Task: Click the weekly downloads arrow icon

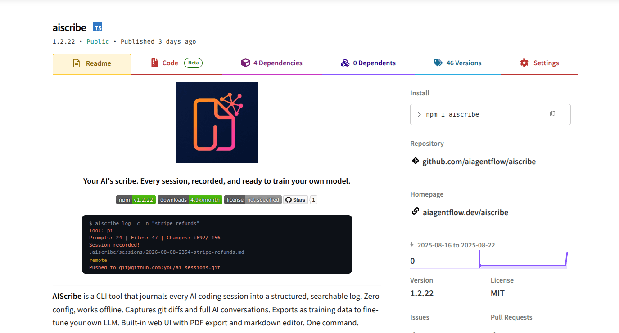Action: [412, 245]
